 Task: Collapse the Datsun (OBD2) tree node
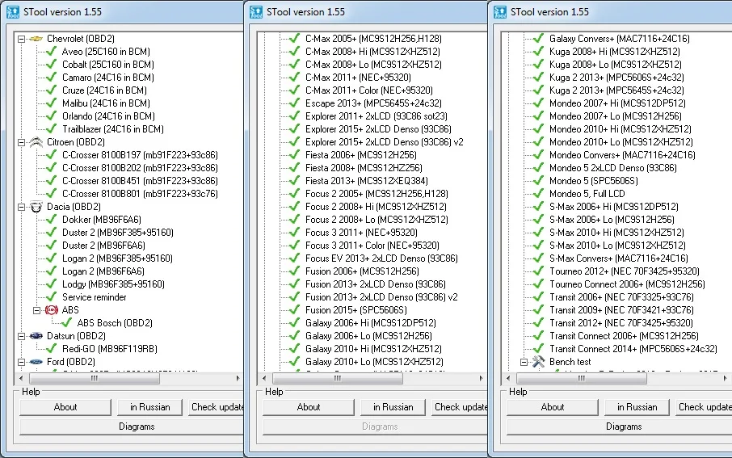click(x=22, y=336)
